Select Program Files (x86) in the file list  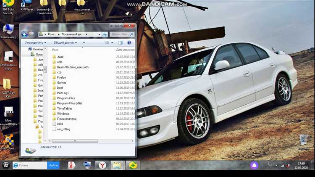click(x=69, y=103)
